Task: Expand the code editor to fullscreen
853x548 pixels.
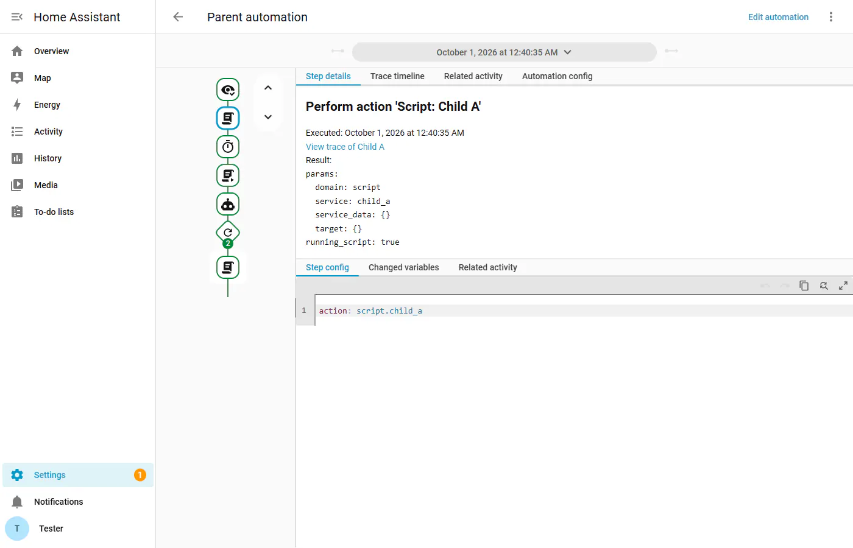Action: [x=843, y=286]
